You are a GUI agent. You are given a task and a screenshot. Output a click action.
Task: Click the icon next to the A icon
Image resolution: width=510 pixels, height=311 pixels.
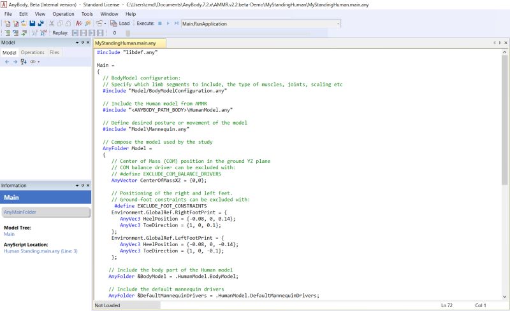point(87,24)
